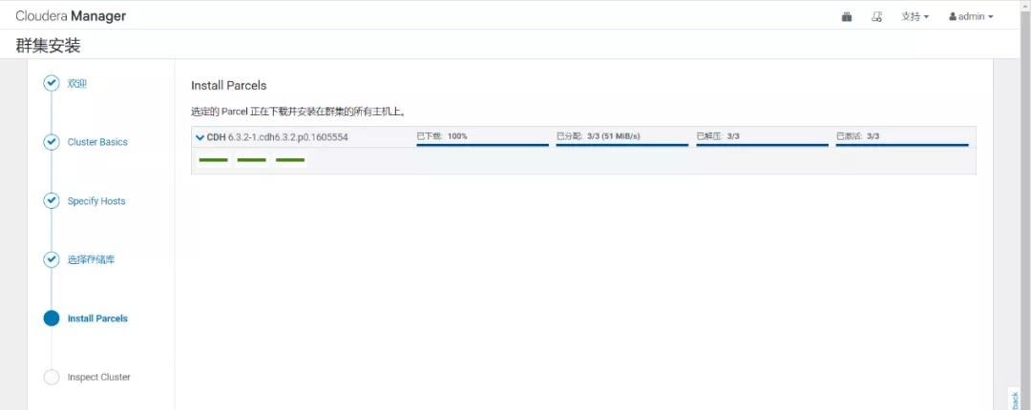Click the Install Parcels page heading
This screenshot has height=410, width=1031.
click(229, 86)
